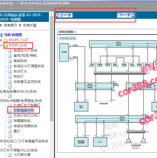Collapse the K5(JFC)2.0L folder
The height and width of the screenshot is (158, 157).
(1, 46)
